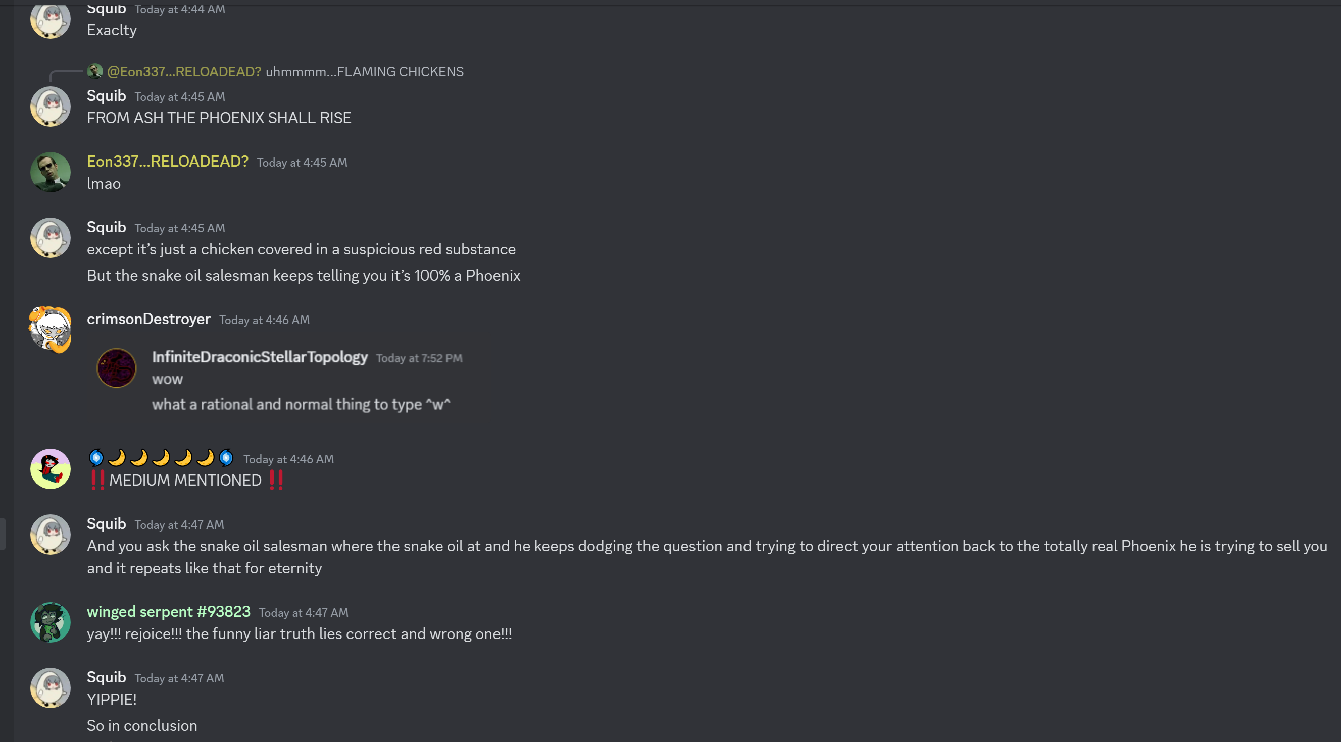The width and height of the screenshot is (1341, 742).
Task: Click Squib's avatar beside the snake oil eternity message
Action: coord(50,535)
